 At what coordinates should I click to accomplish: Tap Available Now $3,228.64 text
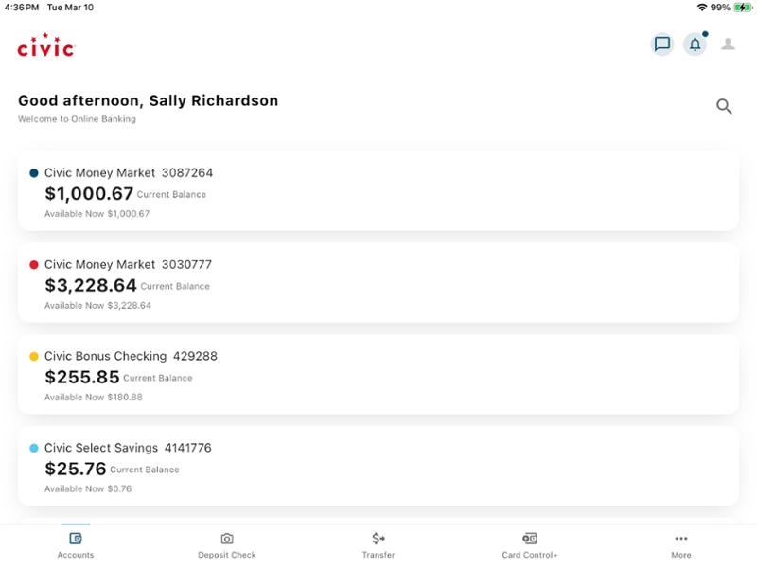tap(97, 305)
